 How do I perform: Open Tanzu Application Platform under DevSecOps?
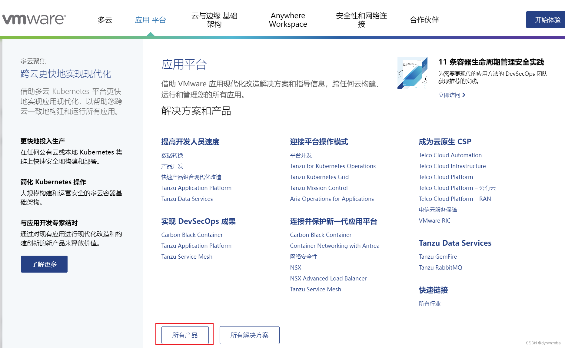coord(196,246)
